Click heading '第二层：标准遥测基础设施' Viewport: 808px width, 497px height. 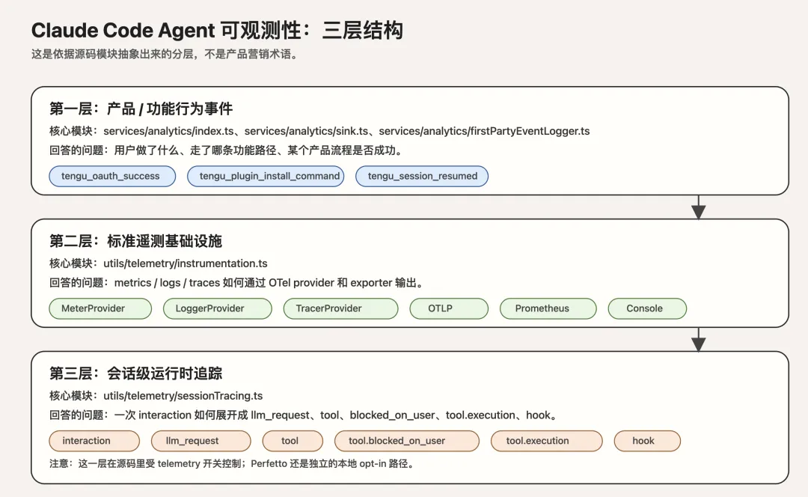135,241
